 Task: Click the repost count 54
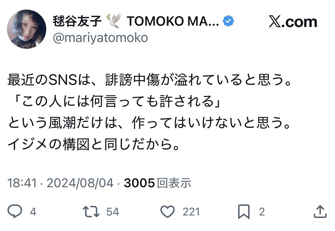113,212
